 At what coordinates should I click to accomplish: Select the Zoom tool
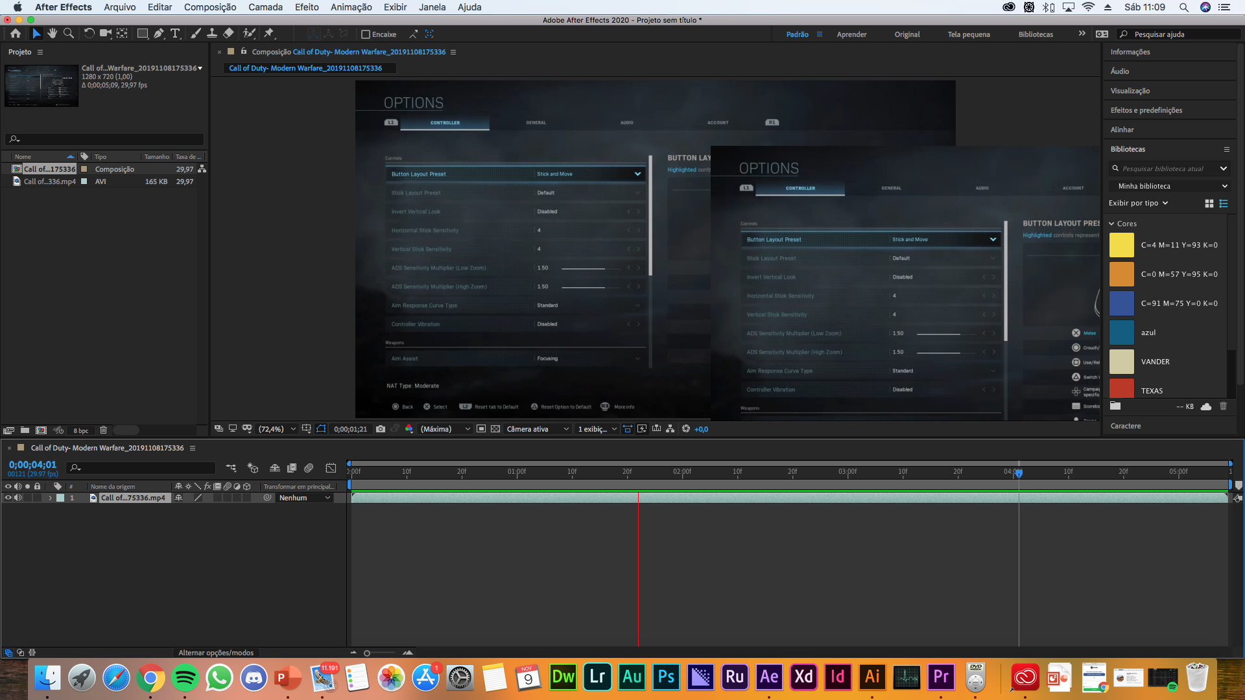tap(69, 34)
